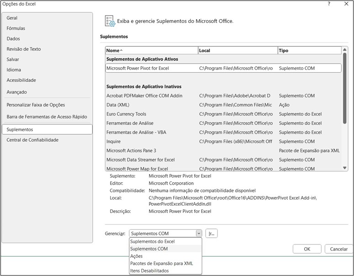Open the Fórmulas options category

pyautogui.click(x=47, y=28)
